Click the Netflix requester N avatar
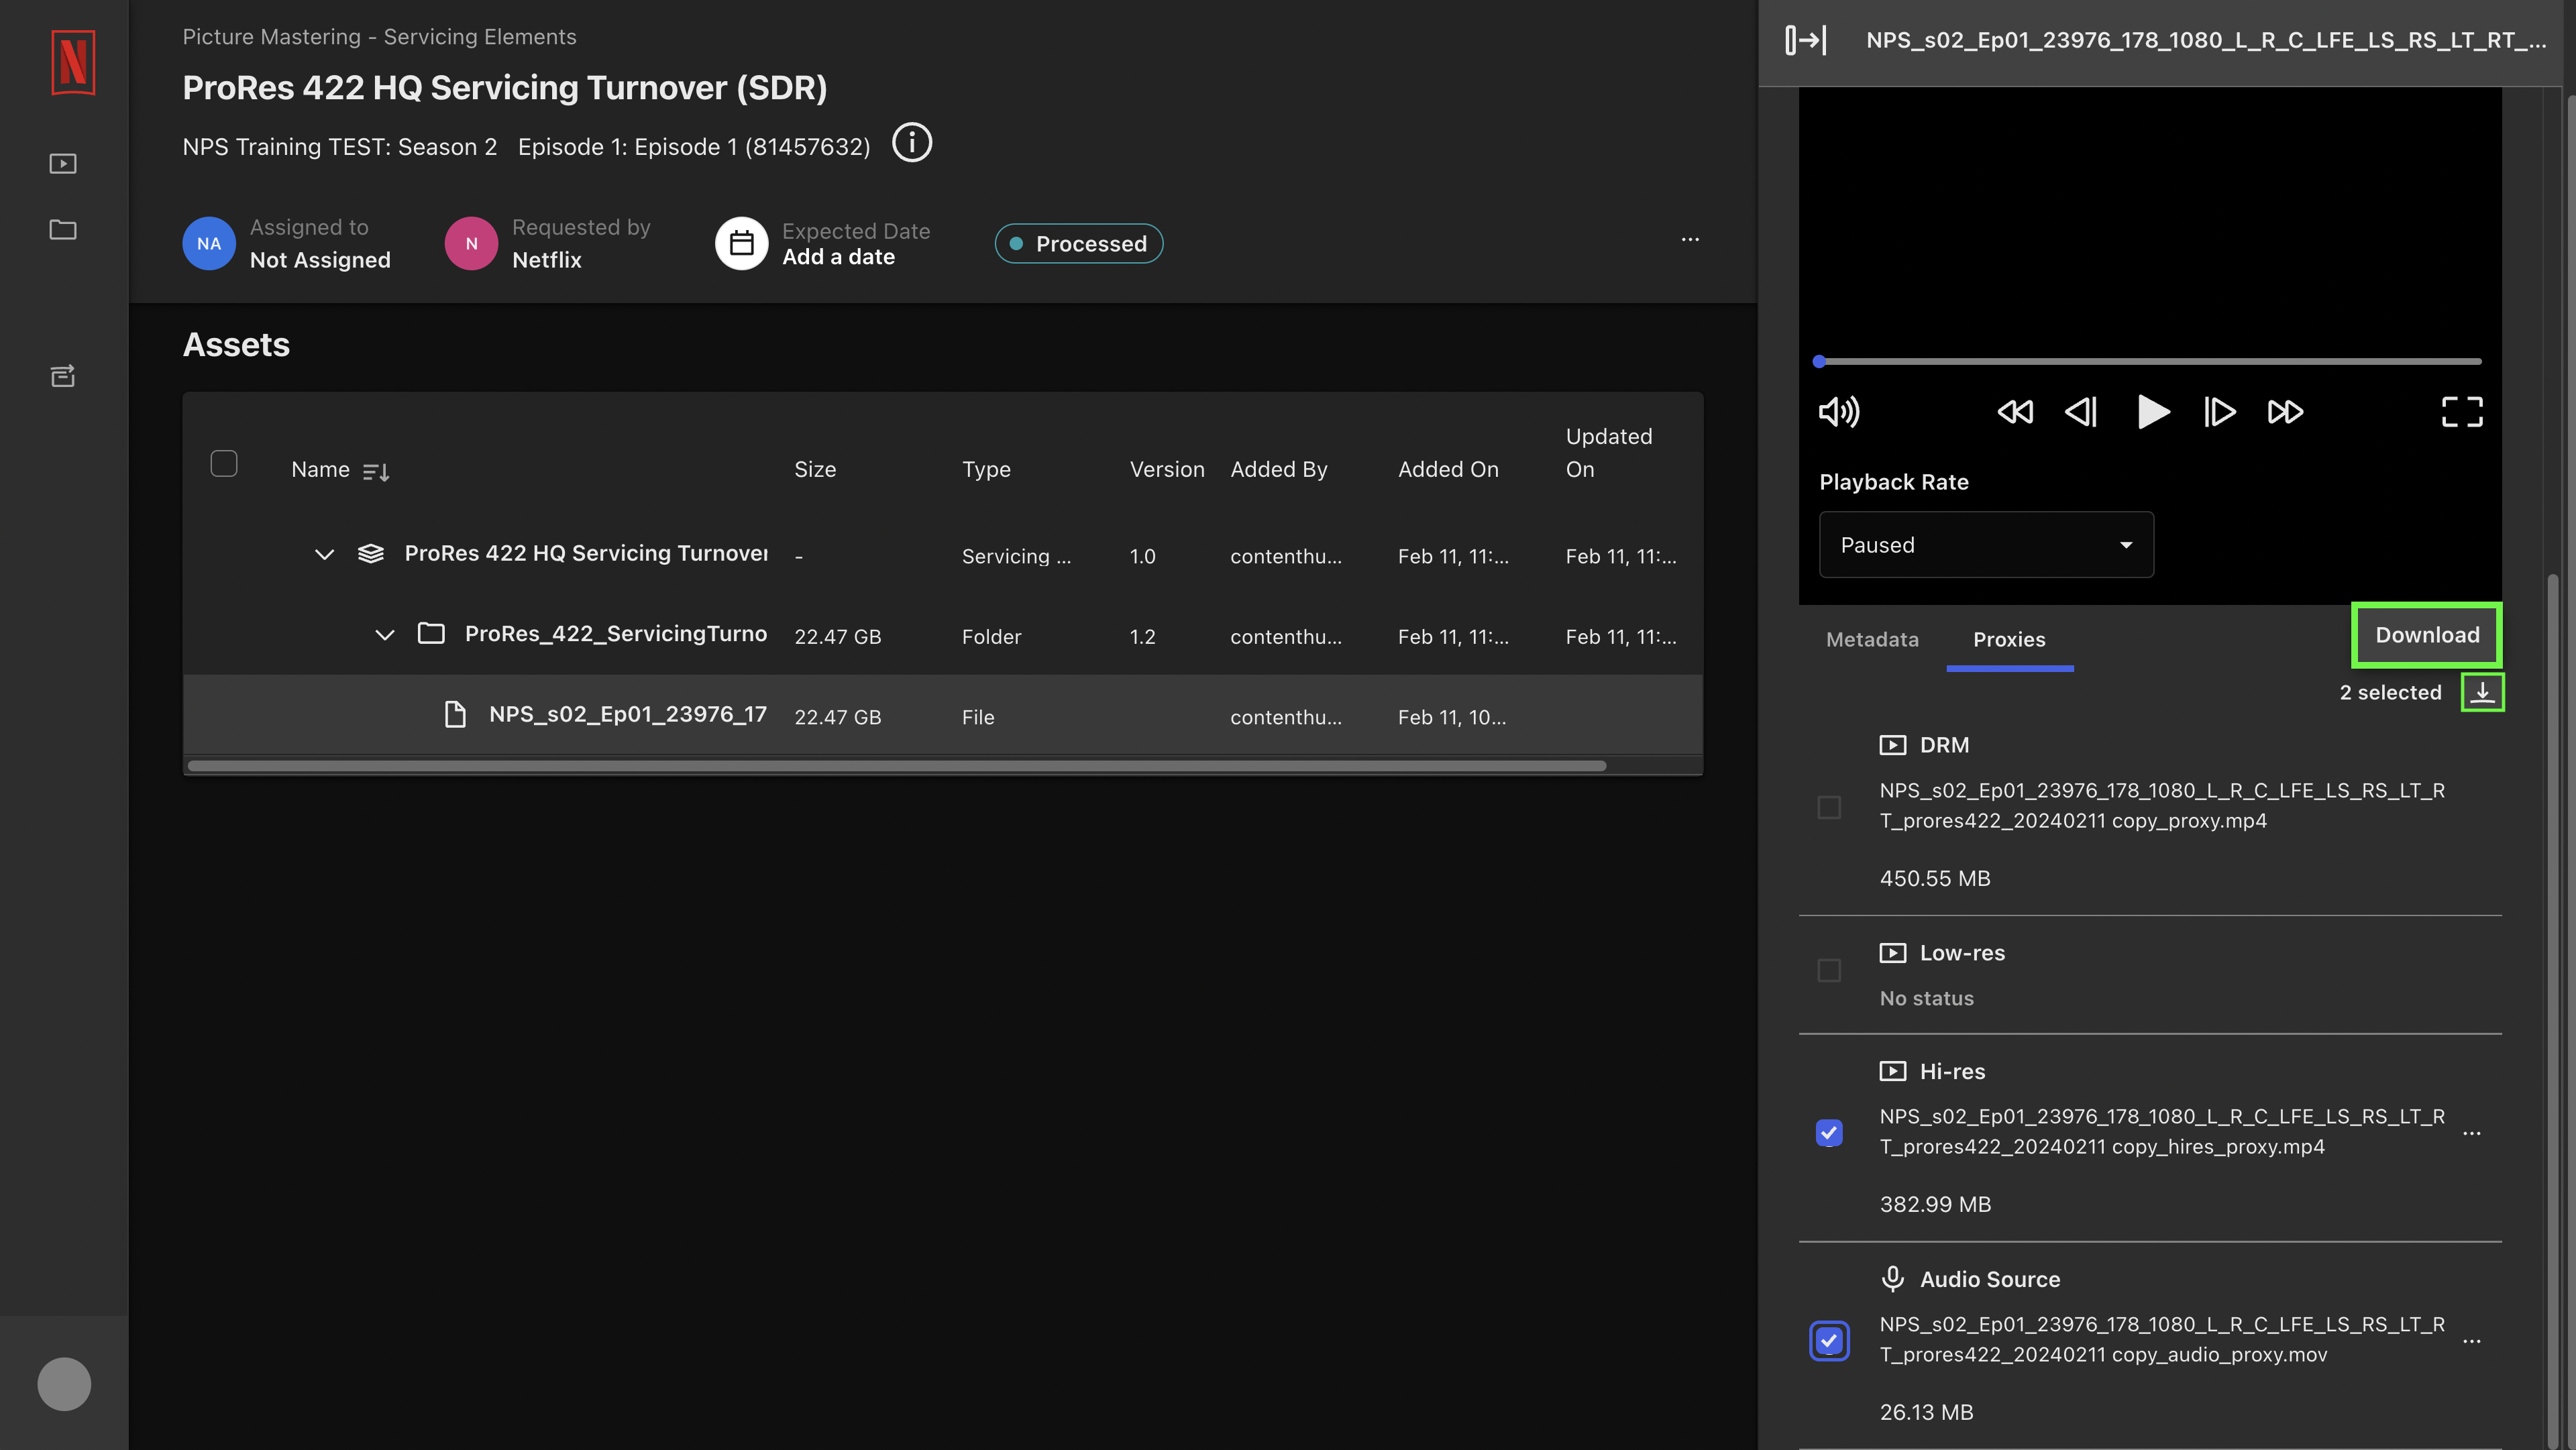Image resolution: width=2576 pixels, height=1450 pixels. click(471, 243)
